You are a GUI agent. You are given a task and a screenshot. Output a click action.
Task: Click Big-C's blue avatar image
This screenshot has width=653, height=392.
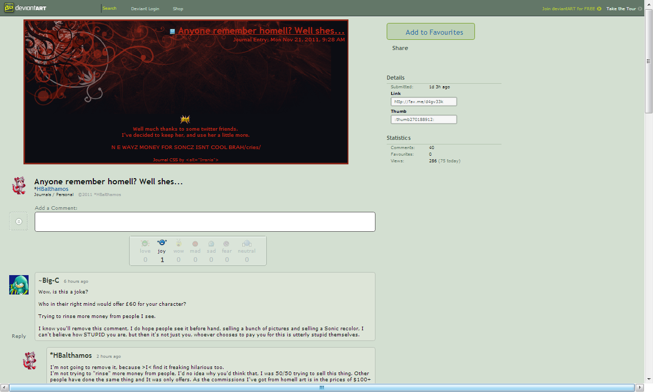tap(19, 285)
